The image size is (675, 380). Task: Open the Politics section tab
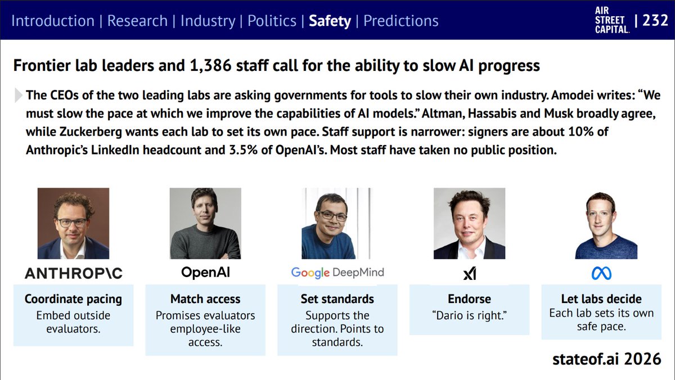(x=272, y=21)
